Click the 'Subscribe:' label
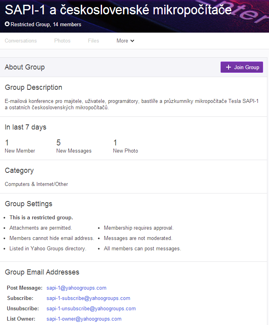 [20, 298]
